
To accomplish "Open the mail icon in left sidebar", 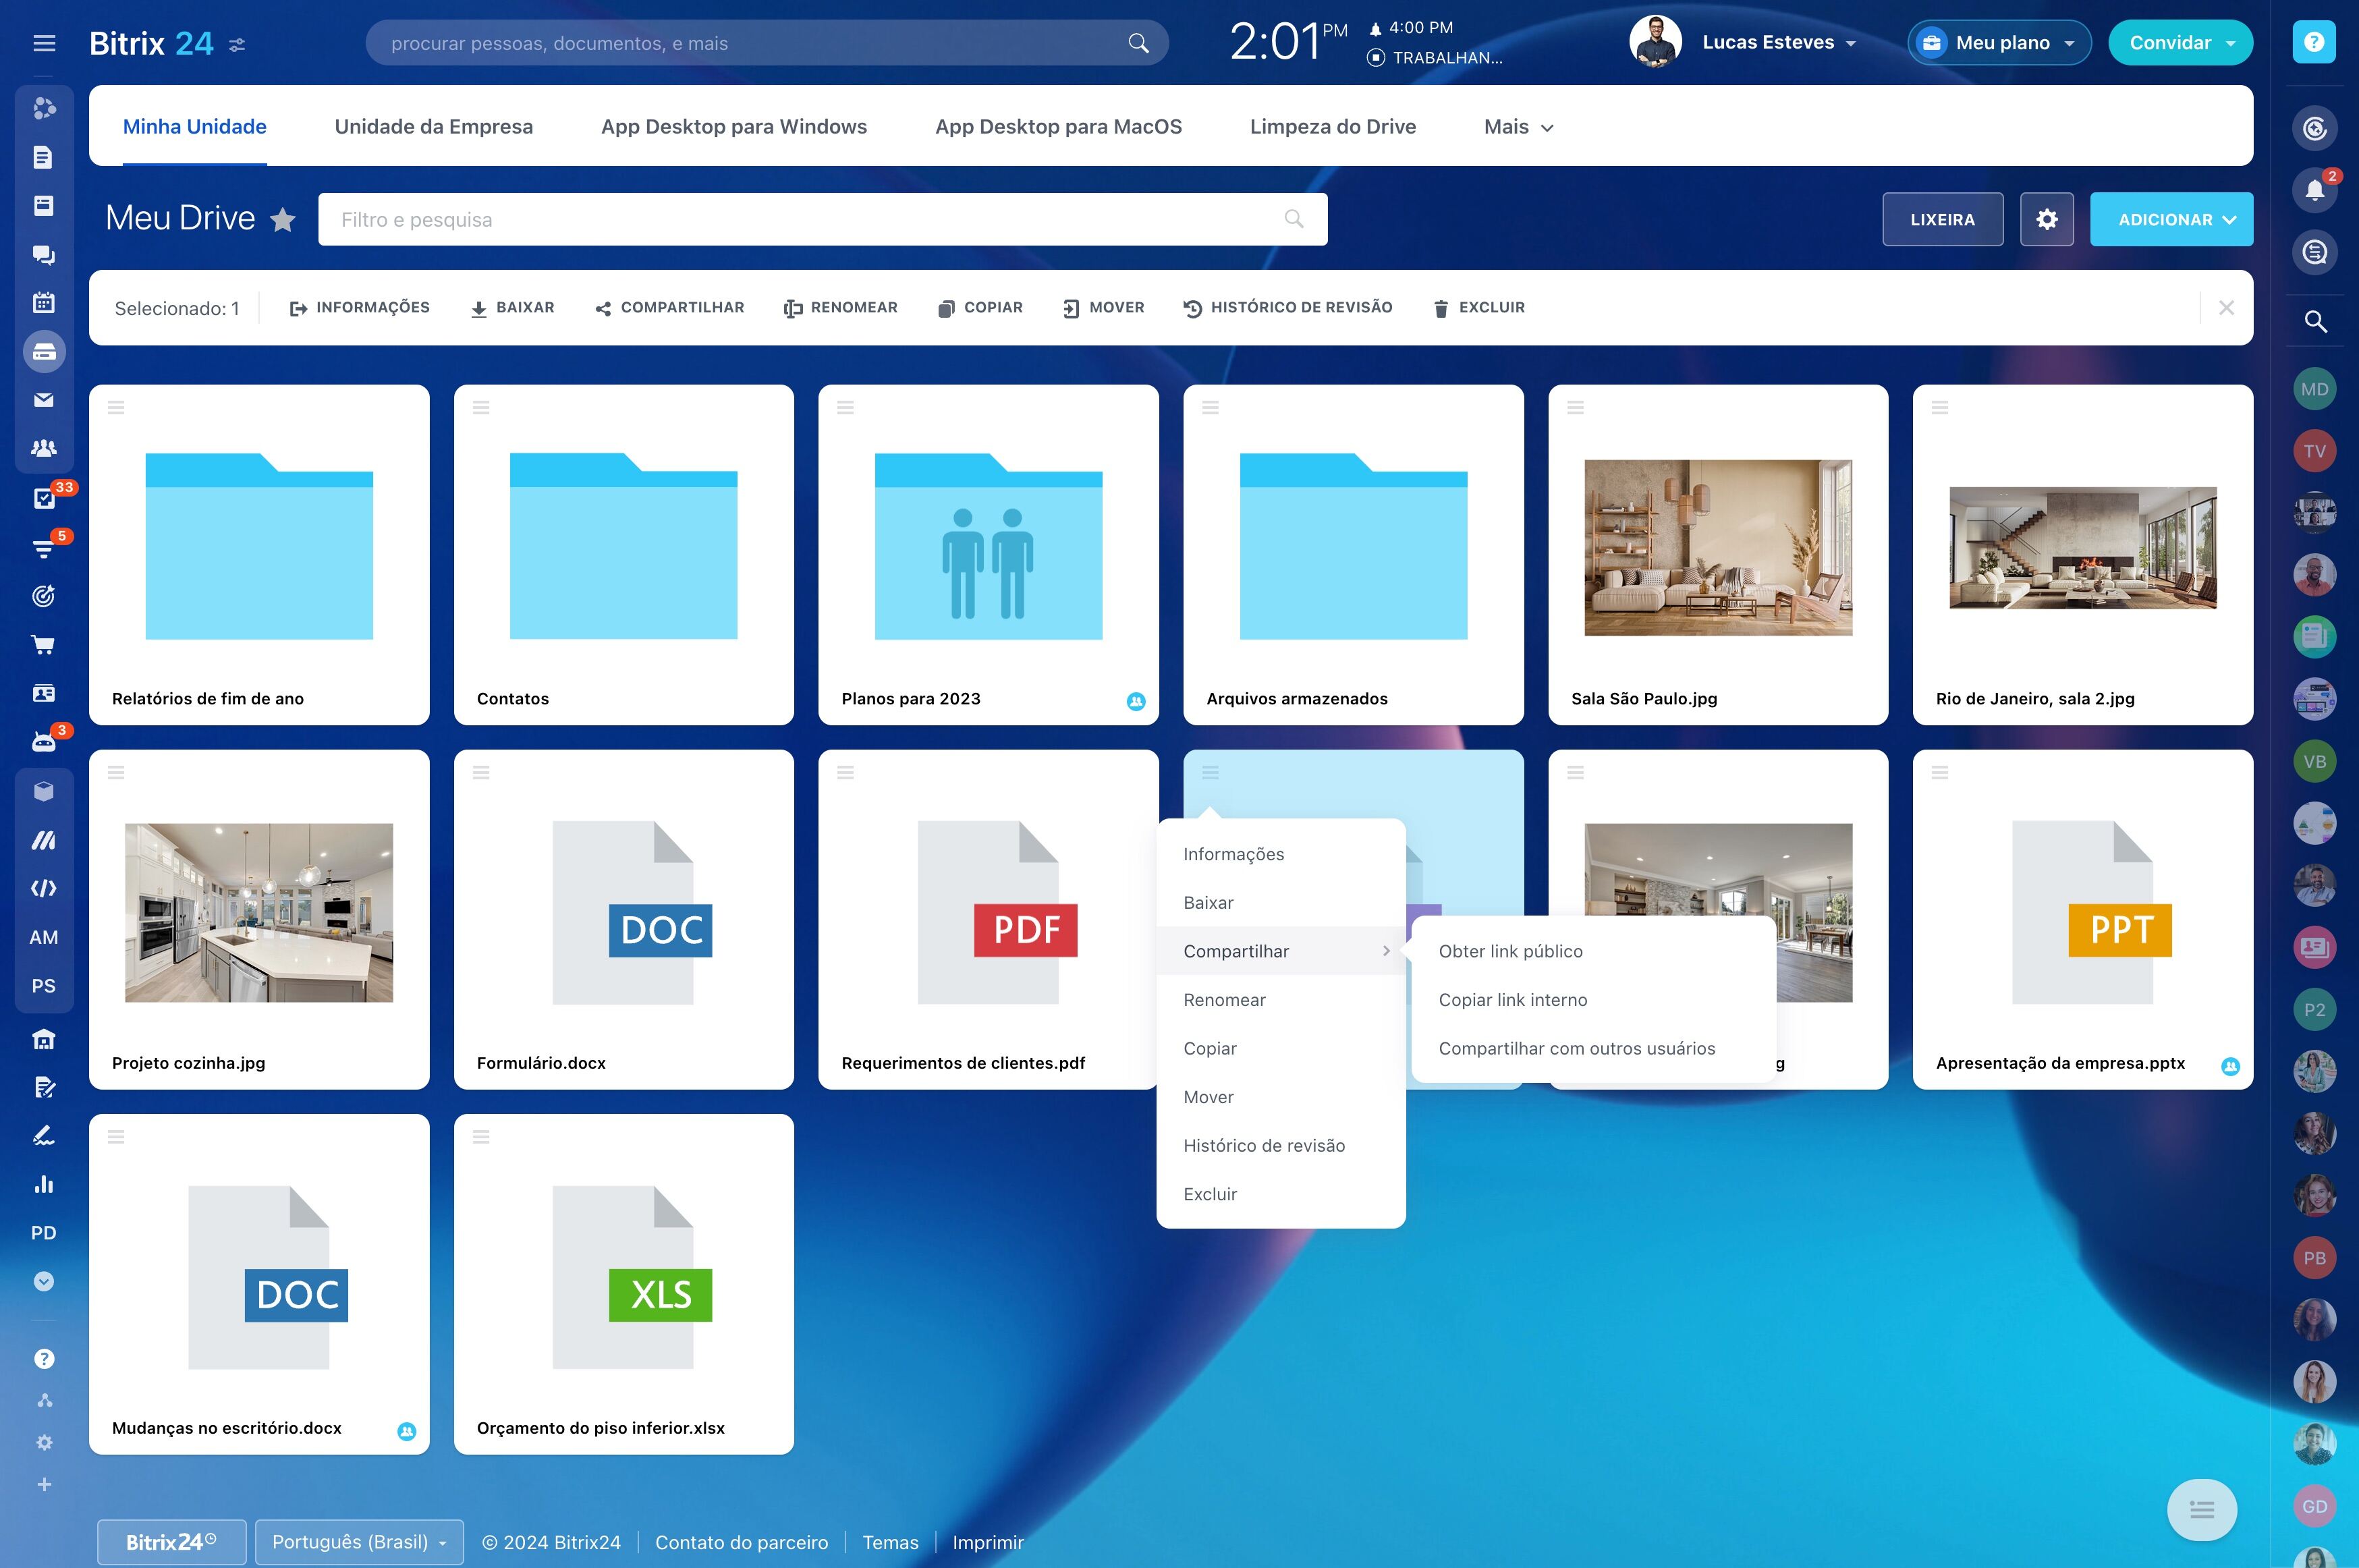I will (x=44, y=400).
